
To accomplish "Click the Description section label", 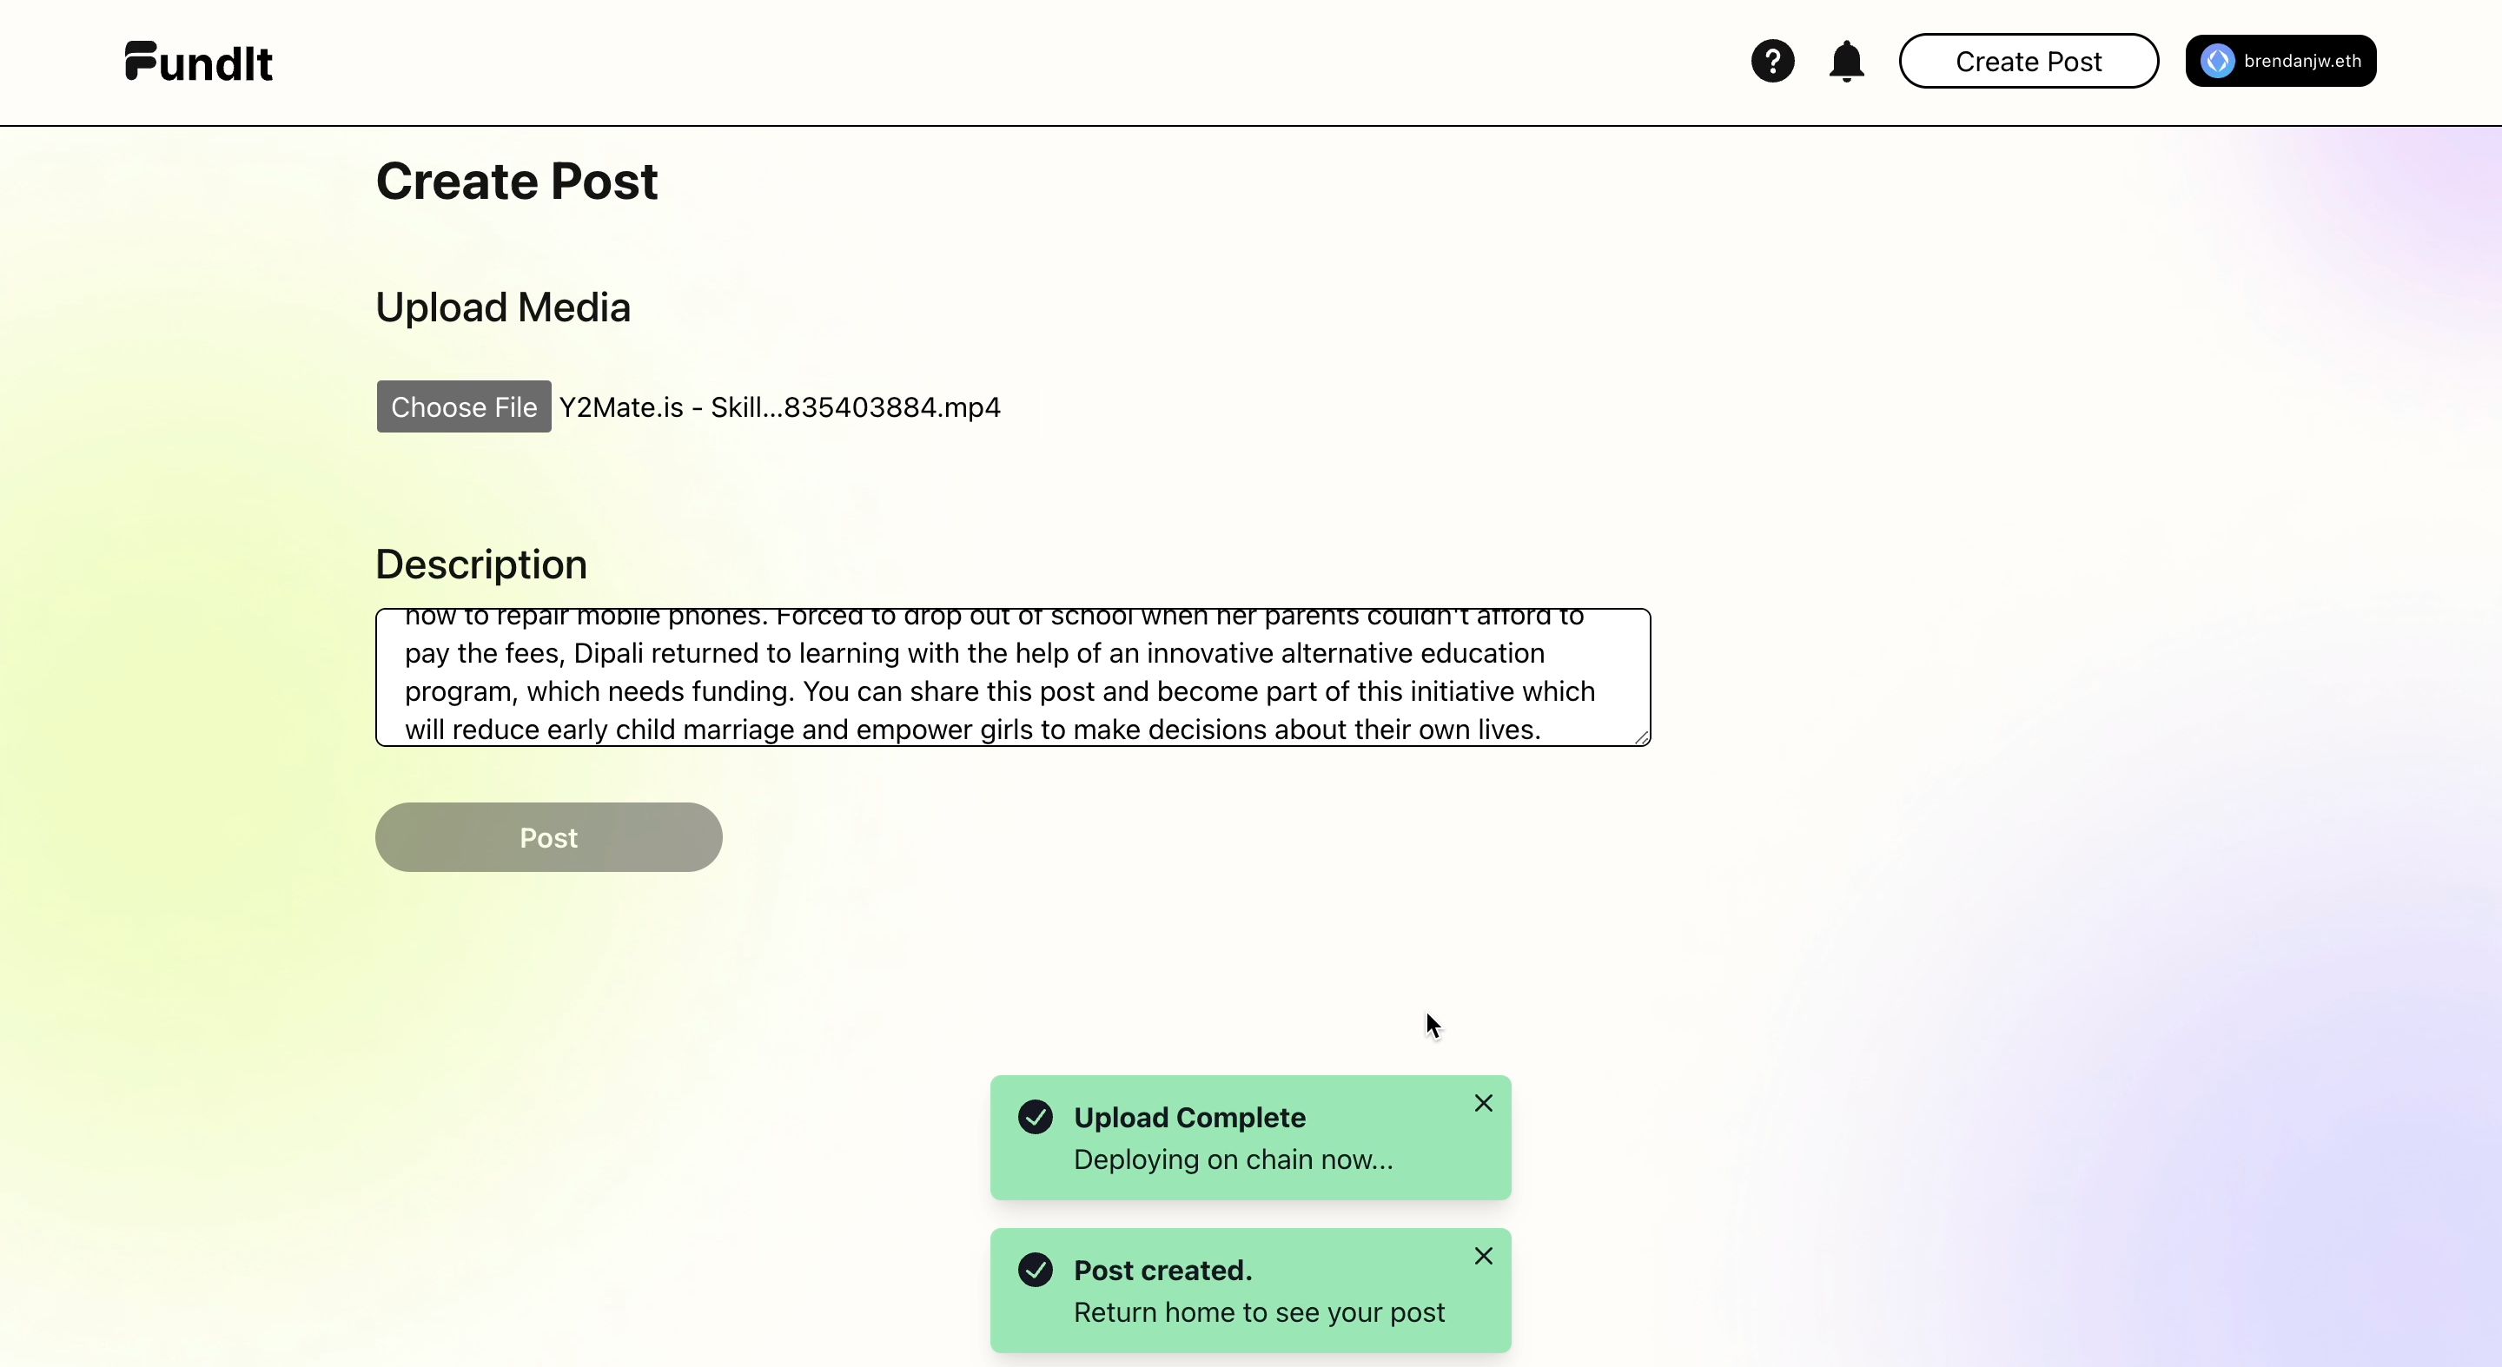I will click(480, 564).
